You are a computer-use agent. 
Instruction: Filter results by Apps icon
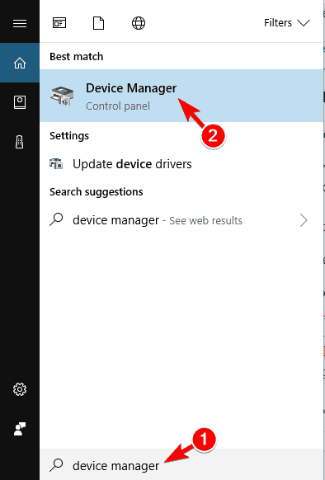pos(59,23)
